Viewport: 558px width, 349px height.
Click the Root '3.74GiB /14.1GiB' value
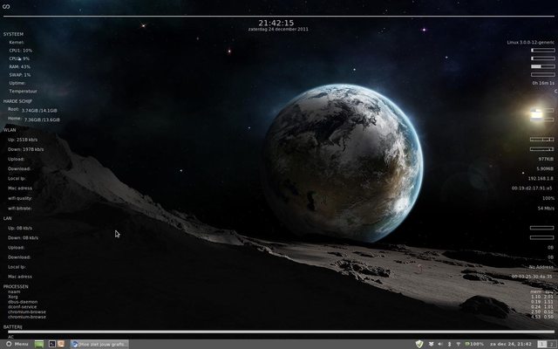click(x=39, y=111)
